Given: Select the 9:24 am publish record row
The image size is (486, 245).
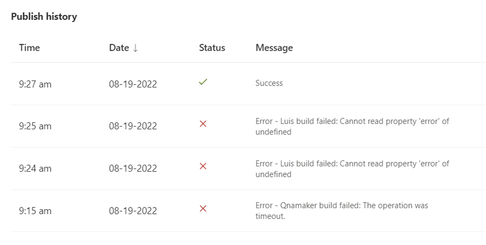Looking at the screenshot, I should tap(153, 168).
